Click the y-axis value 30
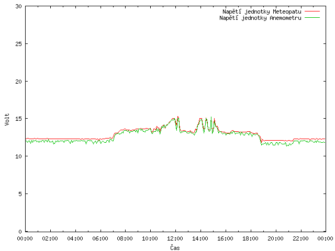Image resolution: width=335 pixels, height=251 pixels. click(19, 6)
